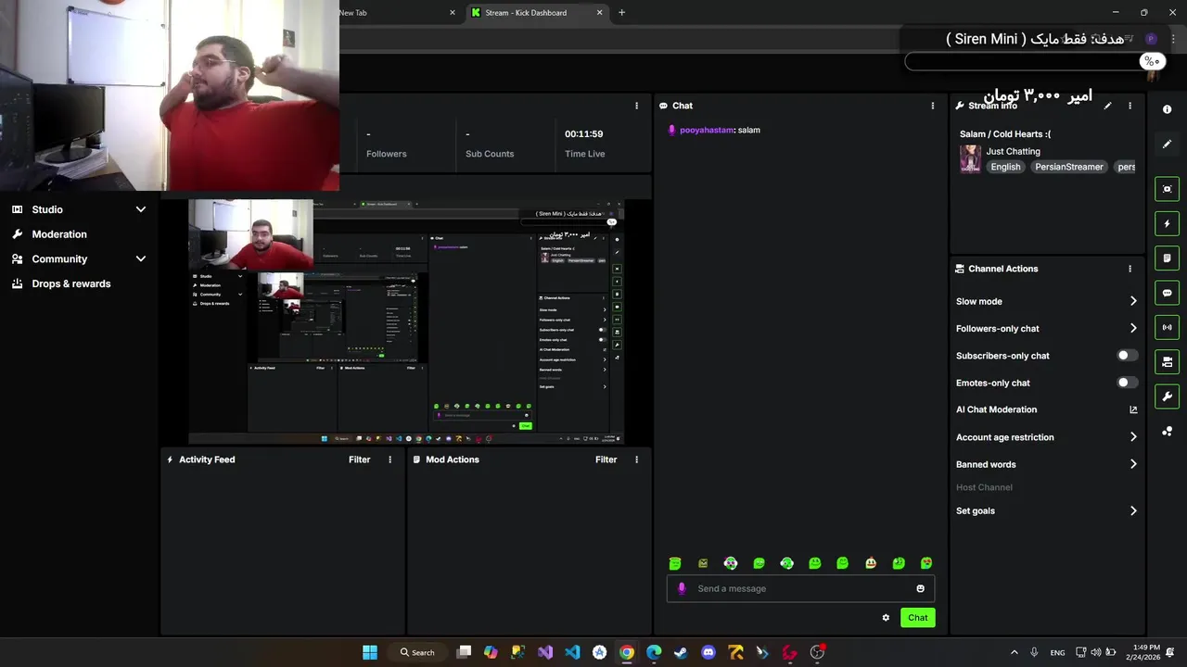Open Windows Start menu
This screenshot has height=667, width=1187.
point(370,652)
